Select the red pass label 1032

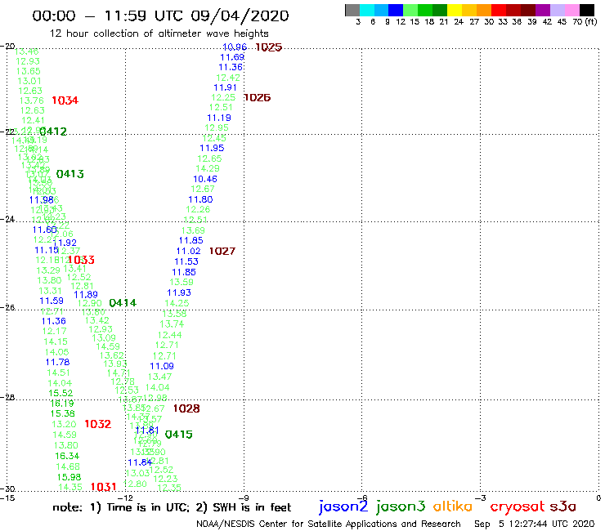pyautogui.click(x=97, y=424)
